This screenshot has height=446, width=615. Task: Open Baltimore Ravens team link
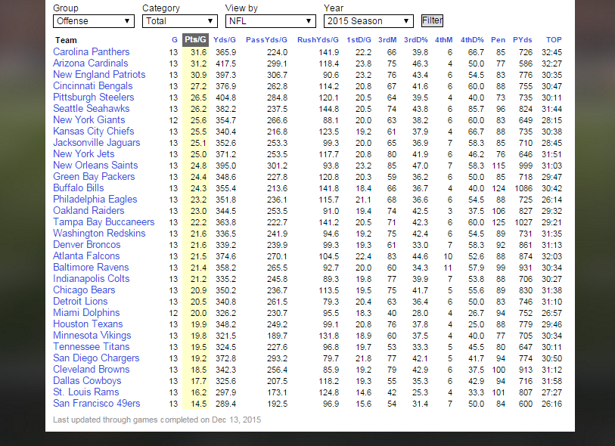click(x=91, y=268)
